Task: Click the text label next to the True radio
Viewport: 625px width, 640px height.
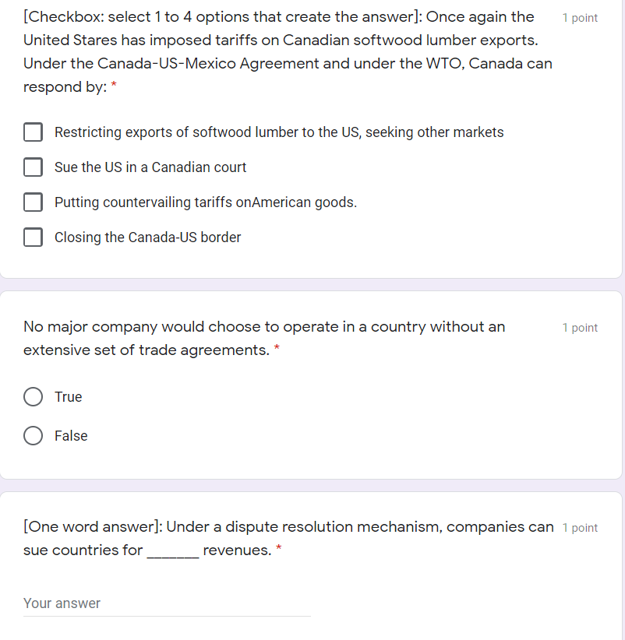Action: (x=68, y=397)
